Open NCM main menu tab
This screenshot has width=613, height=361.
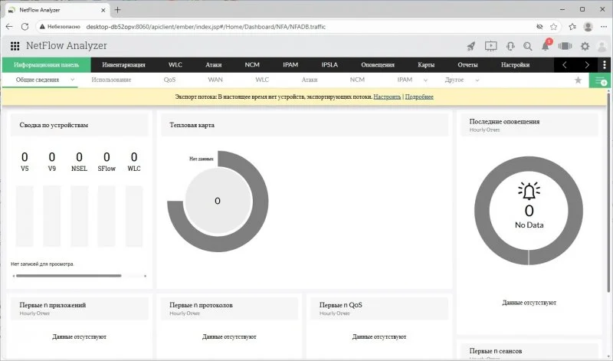tap(252, 65)
